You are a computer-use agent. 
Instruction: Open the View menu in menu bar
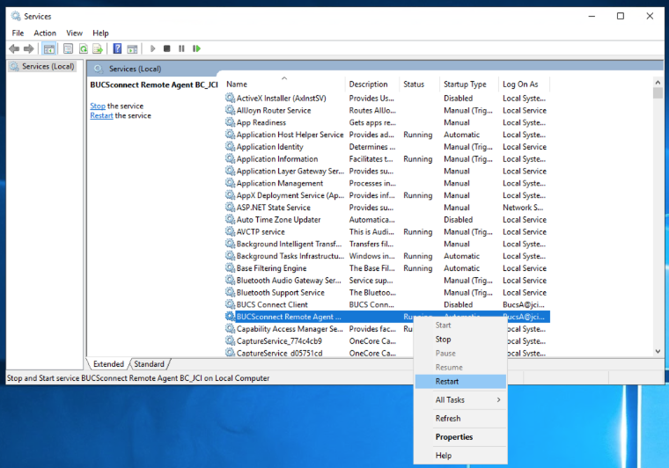pos(74,33)
